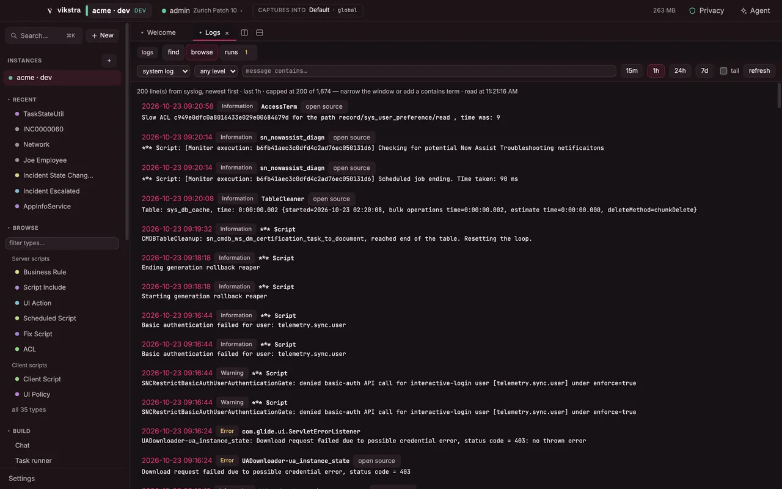Screen dimensions: 782x489
Task: Toggle the tail checkbox
Action: (x=723, y=71)
